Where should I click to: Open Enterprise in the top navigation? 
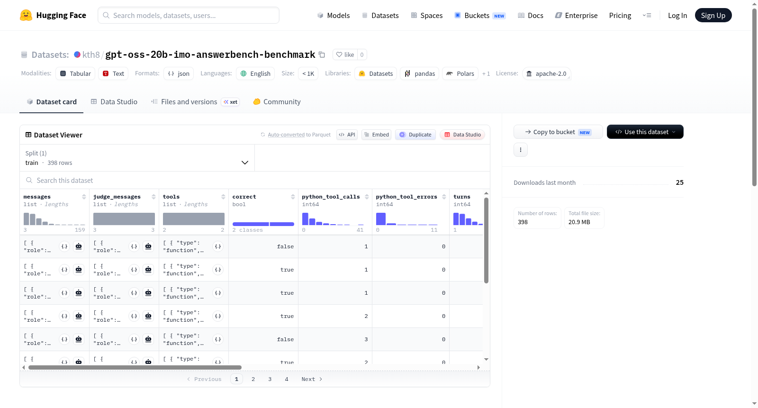576,15
